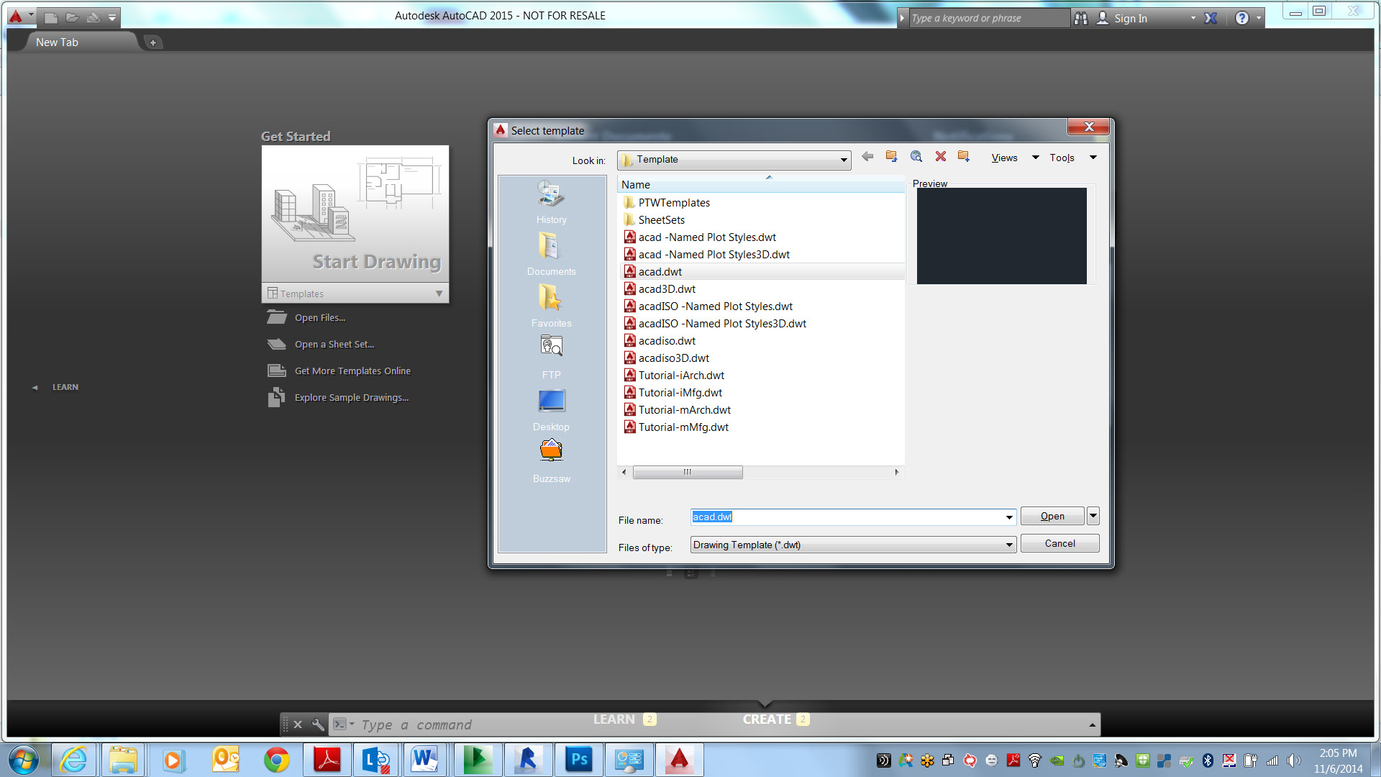Expand the Files of type dropdown

pos(1009,545)
